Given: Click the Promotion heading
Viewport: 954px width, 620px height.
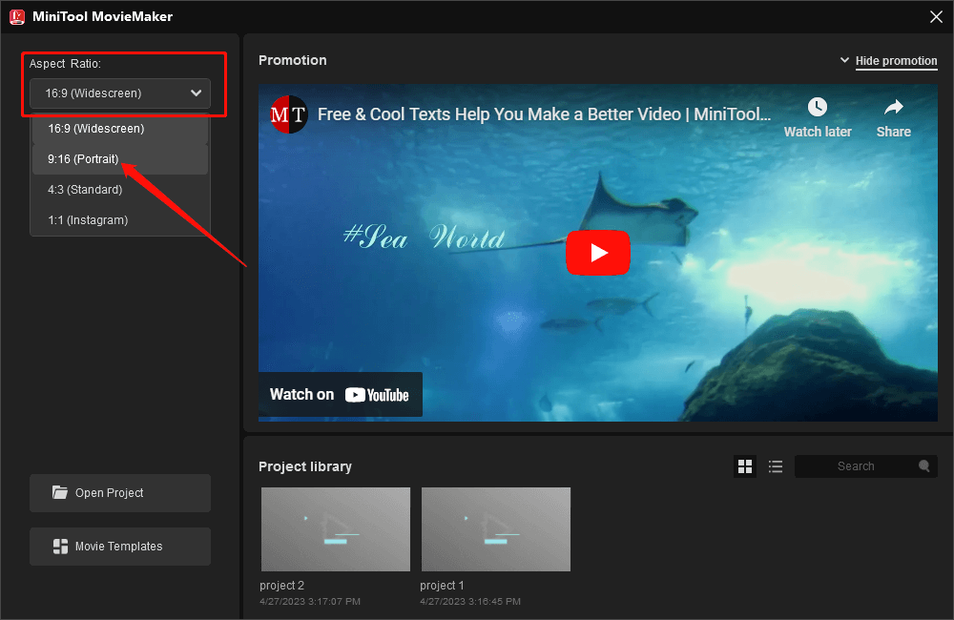Looking at the screenshot, I should (x=293, y=60).
